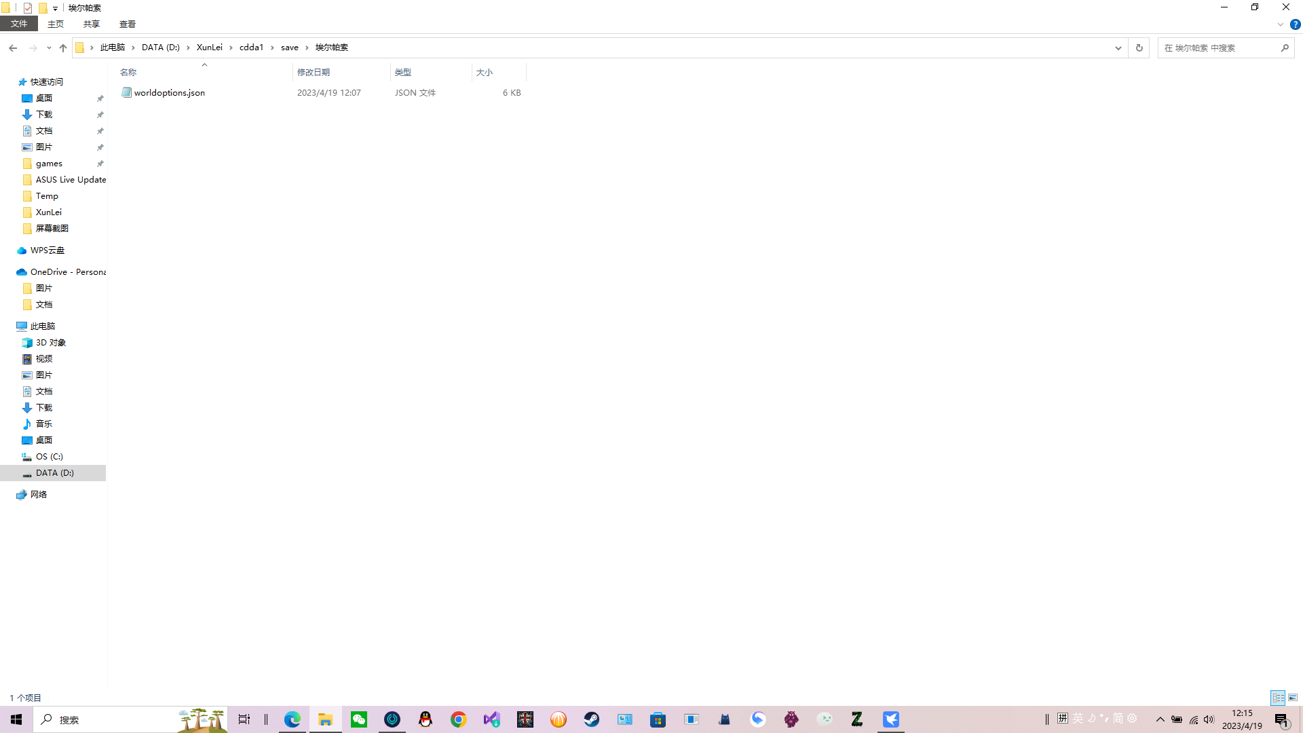Open Visual Studio from the taskbar
The image size is (1303, 733).
(x=492, y=719)
